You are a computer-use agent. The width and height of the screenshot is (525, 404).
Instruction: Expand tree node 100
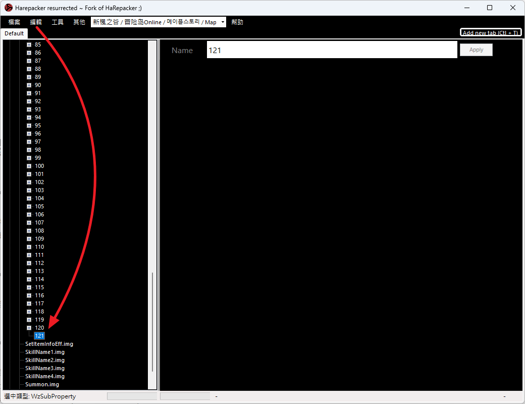pyautogui.click(x=29, y=166)
